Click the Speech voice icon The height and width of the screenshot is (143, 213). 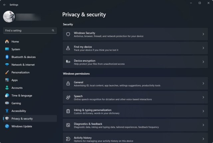point(68,97)
